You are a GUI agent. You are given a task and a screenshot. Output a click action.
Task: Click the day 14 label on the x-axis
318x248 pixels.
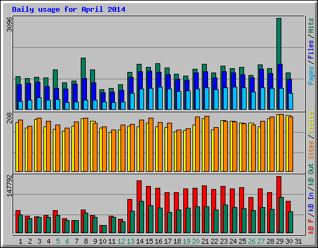140,241
